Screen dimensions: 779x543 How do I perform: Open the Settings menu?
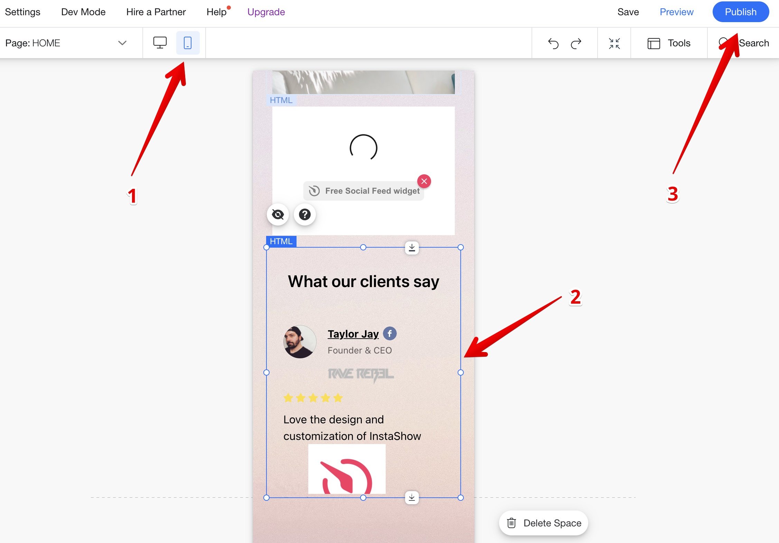click(22, 12)
